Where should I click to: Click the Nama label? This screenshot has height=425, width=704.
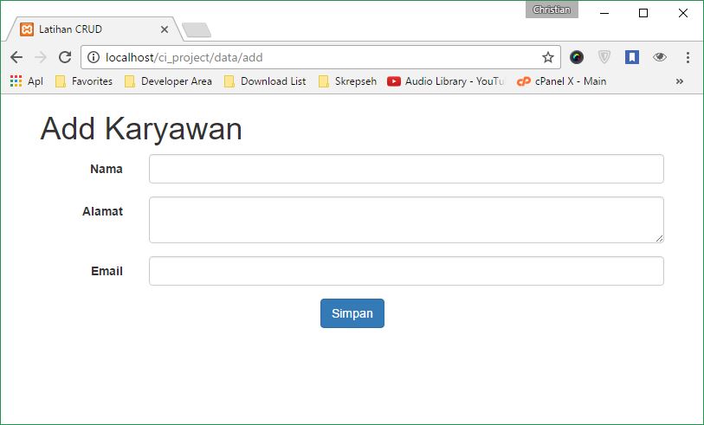[x=107, y=169]
